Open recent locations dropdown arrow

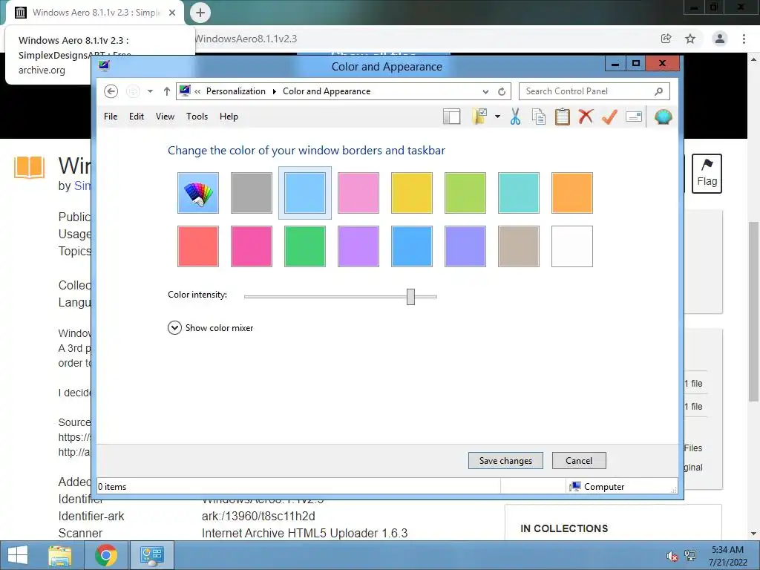pos(150,91)
